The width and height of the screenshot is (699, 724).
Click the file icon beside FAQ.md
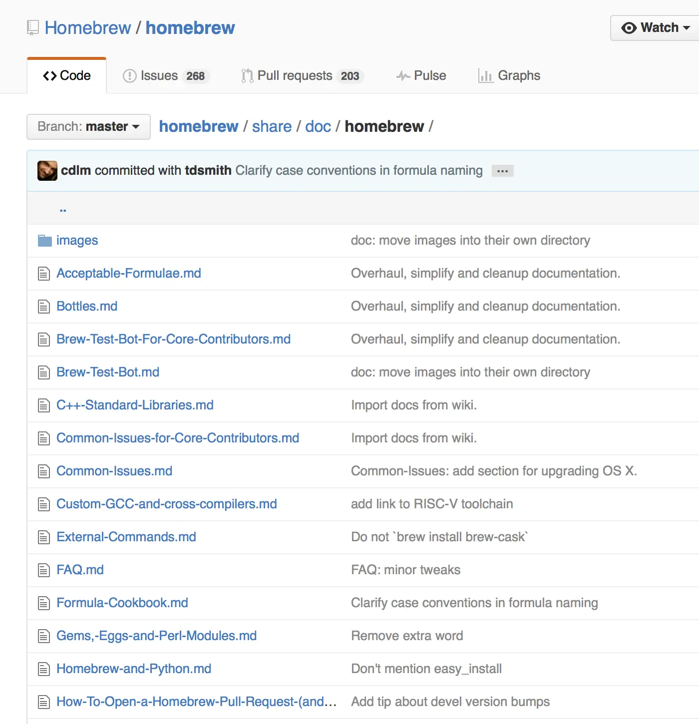coord(44,570)
